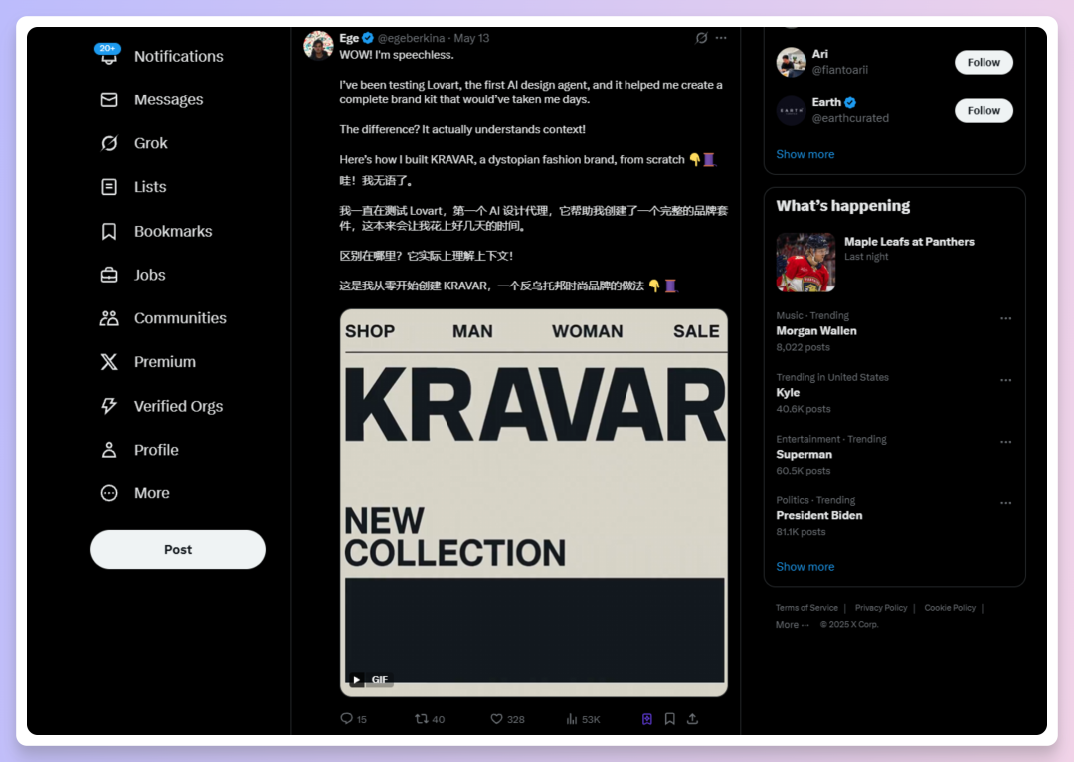Share Ege's post via share icon

click(x=692, y=719)
